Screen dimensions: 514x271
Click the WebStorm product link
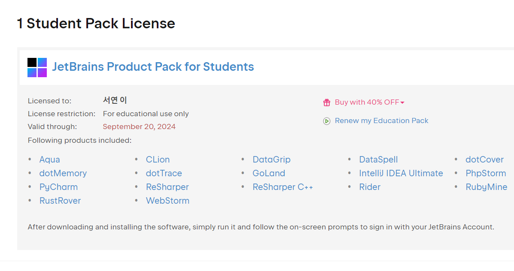[x=167, y=201]
